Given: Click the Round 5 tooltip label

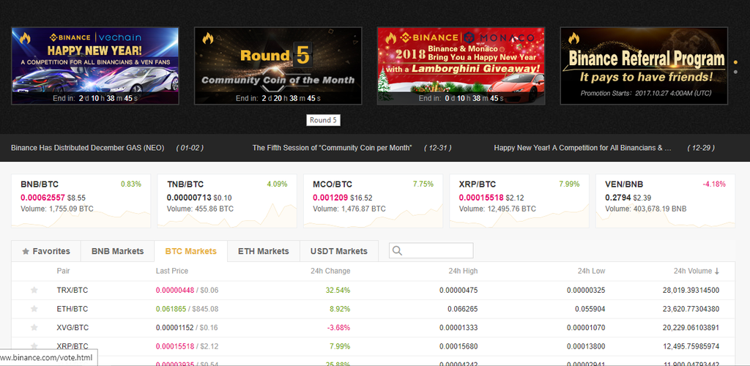Looking at the screenshot, I should click(x=323, y=120).
